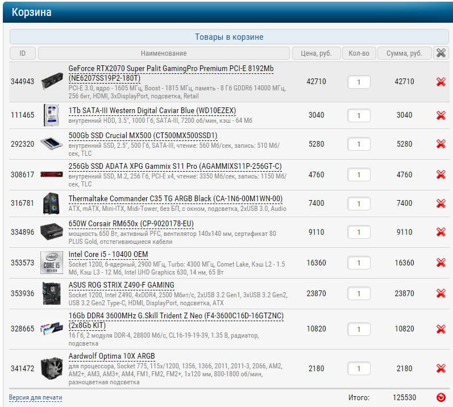453x407 pixels.
Task: Select the total value 125530
Action: (404, 397)
